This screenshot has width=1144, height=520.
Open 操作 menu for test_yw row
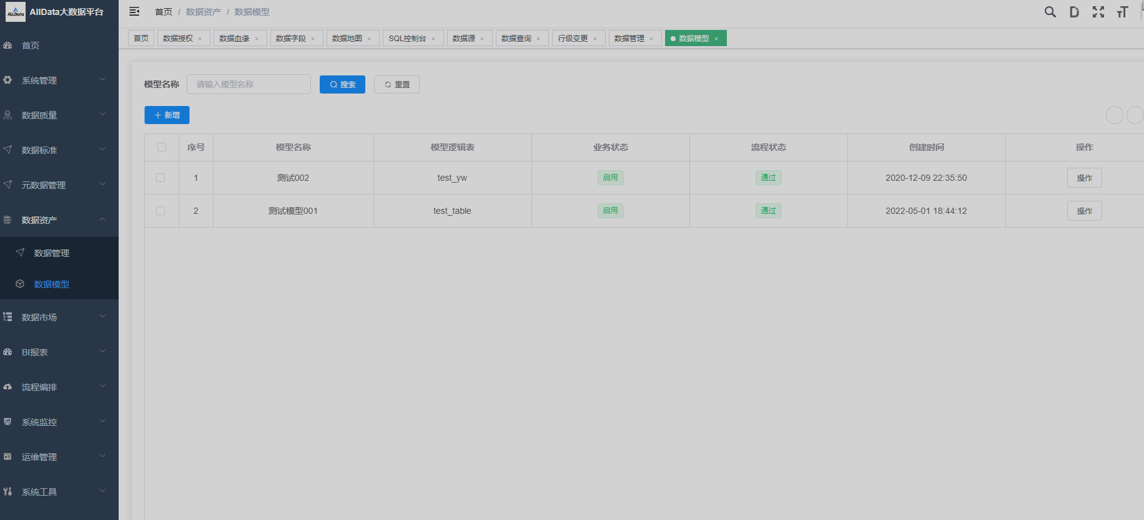tap(1084, 178)
